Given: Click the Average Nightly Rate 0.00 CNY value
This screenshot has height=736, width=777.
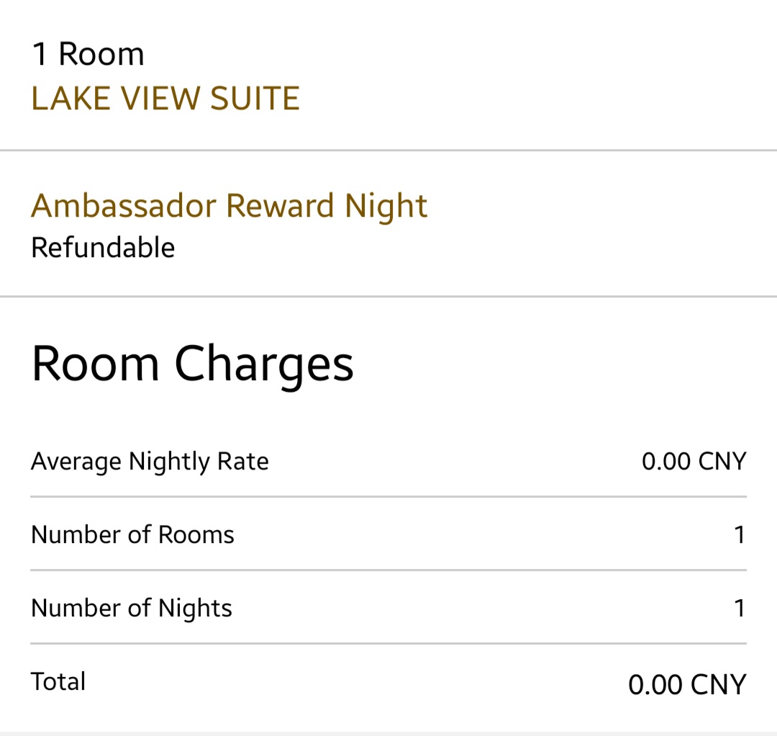Looking at the screenshot, I should click(694, 461).
